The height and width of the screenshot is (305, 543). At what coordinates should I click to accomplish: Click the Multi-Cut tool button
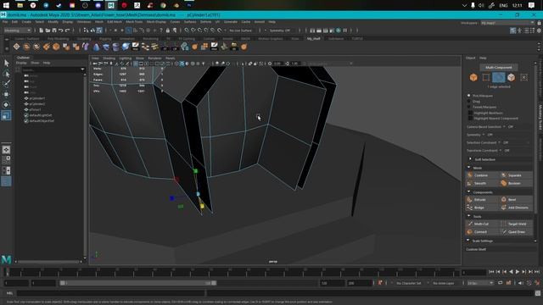[x=482, y=224]
